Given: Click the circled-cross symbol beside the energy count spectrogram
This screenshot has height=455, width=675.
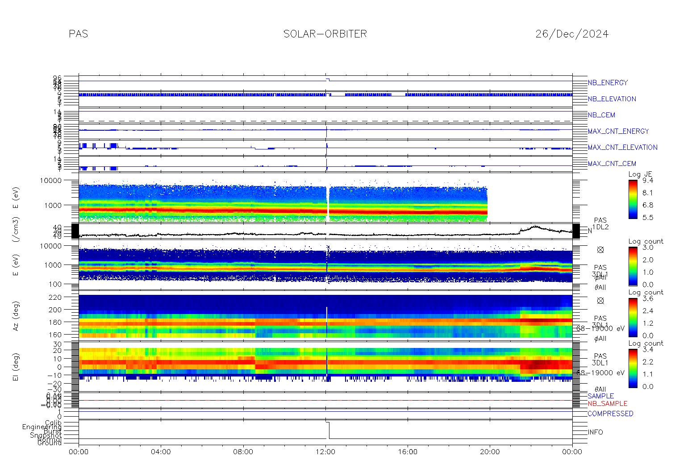Looking at the screenshot, I should tap(600, 250).
